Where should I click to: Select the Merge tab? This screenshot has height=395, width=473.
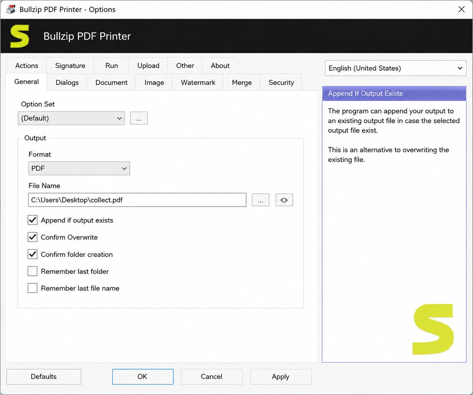tap(242, 82)
